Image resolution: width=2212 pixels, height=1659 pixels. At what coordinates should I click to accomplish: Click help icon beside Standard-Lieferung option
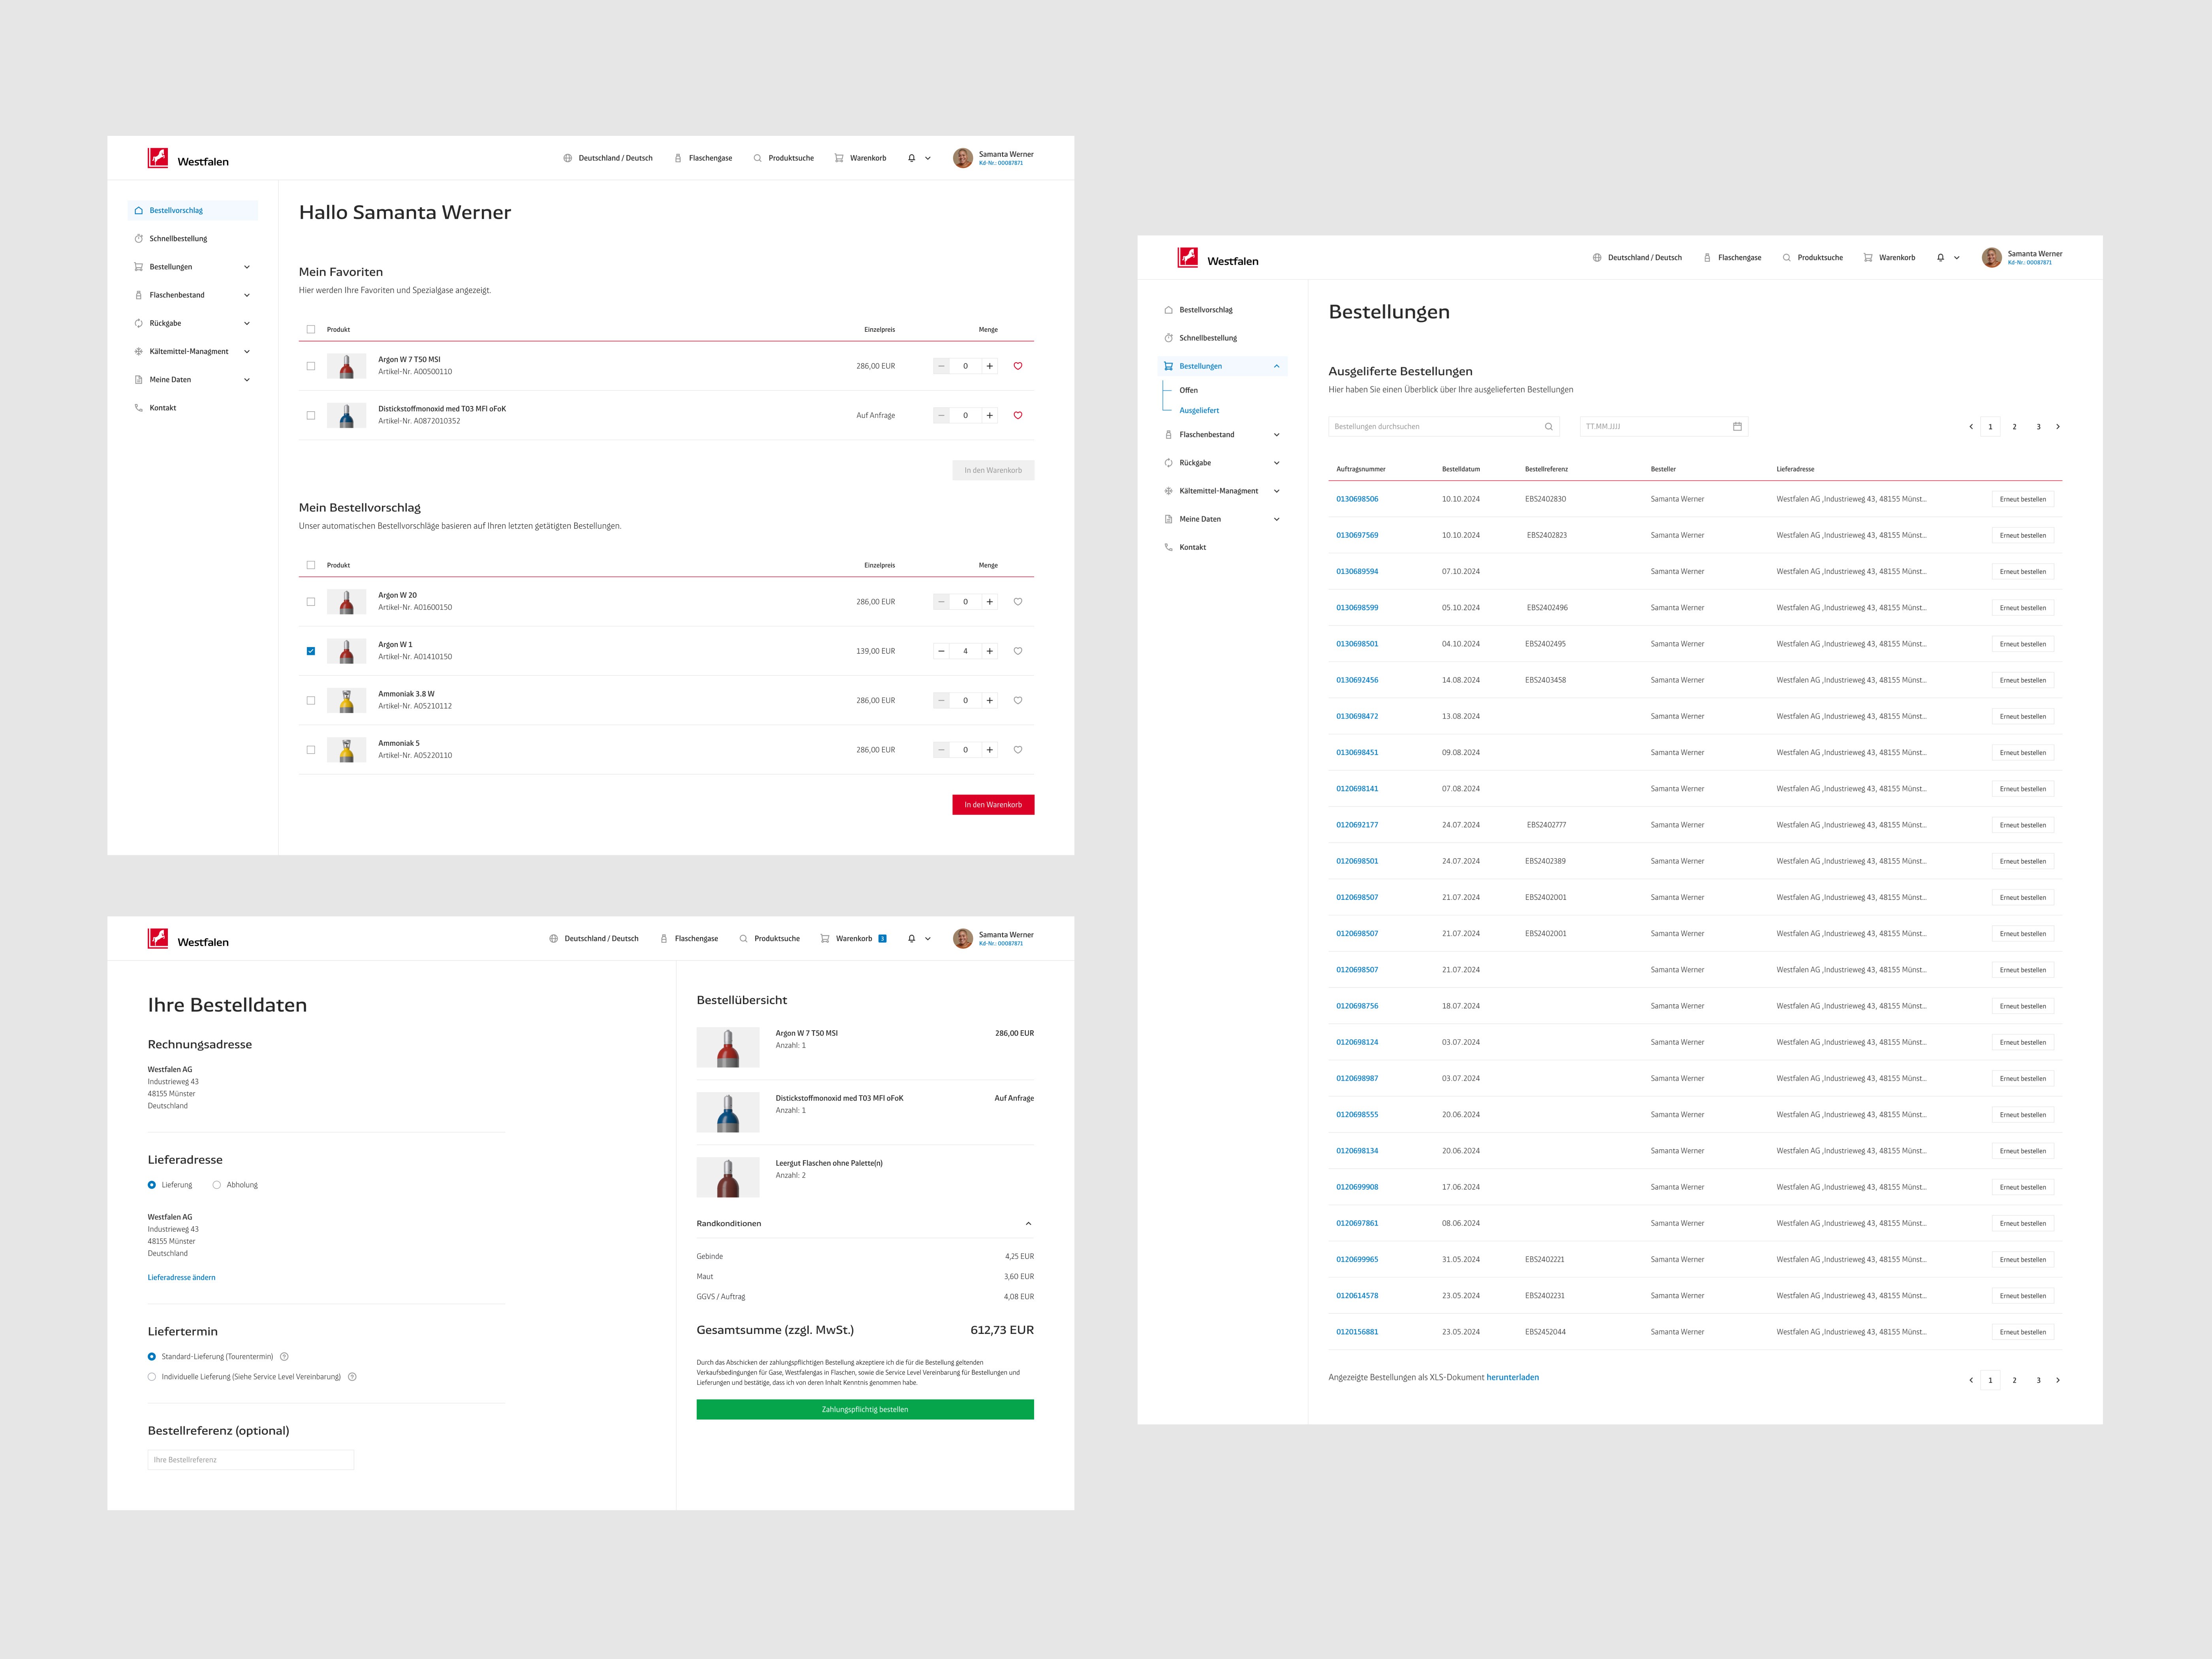pyautogui.click(x=284, y=1357)
